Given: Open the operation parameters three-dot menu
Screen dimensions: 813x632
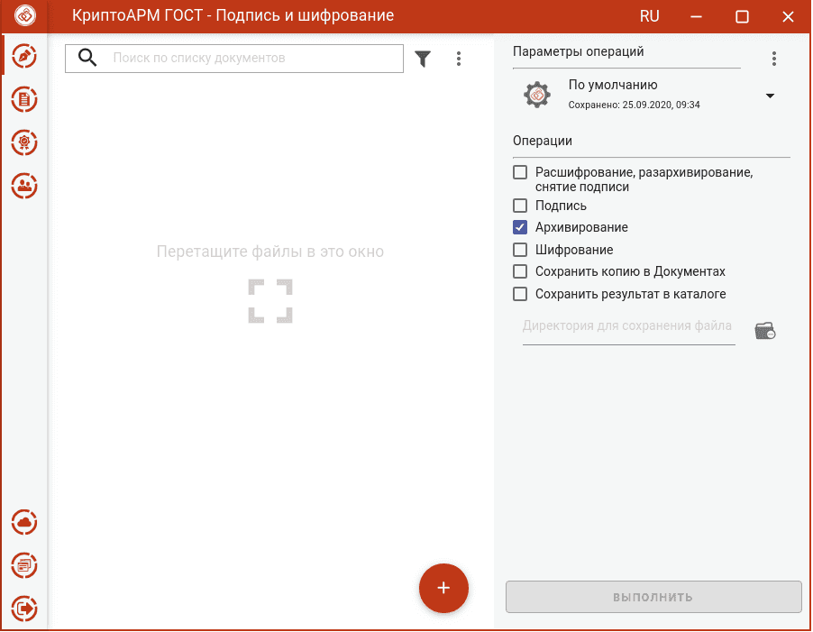Looking at the screenshot, I should [x=773, y=59].
